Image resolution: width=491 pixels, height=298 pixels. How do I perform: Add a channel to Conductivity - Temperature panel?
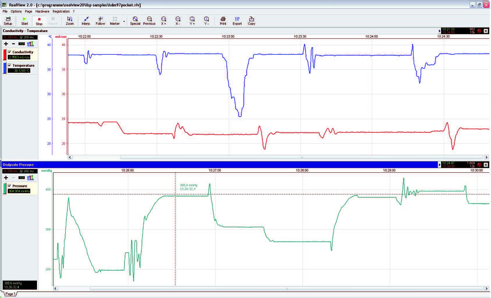coord(6,44)
